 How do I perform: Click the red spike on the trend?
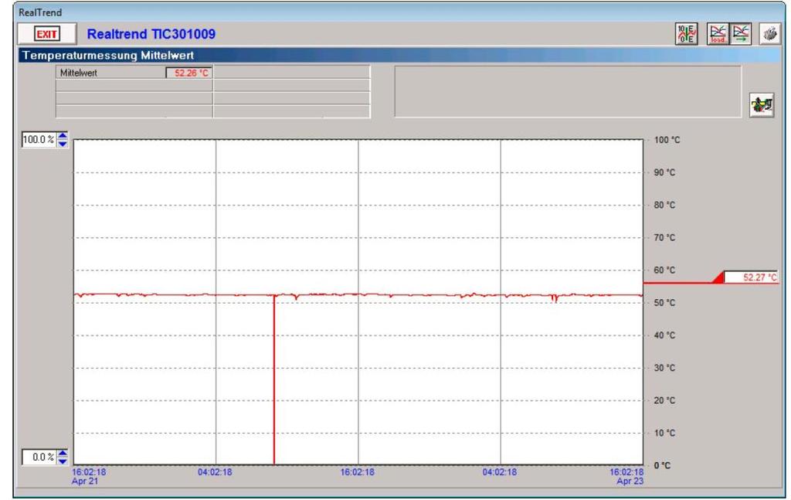[x=274, y=379]
